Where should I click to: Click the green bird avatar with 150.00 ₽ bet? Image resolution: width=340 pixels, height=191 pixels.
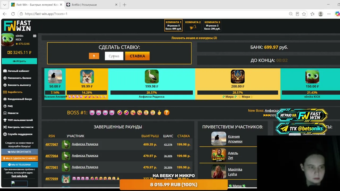pyautogui.click(x=312, y=76)
